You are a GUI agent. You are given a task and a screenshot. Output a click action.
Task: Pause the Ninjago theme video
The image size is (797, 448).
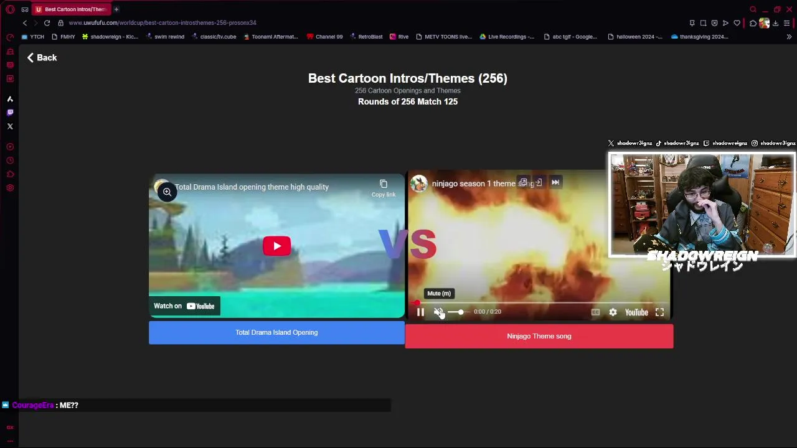tap(420, 312)
